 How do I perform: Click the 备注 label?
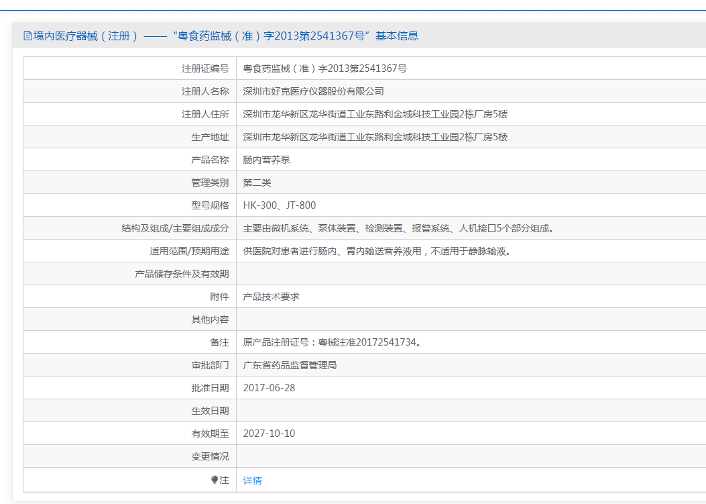pyautogui.click(x=219, y=342)
